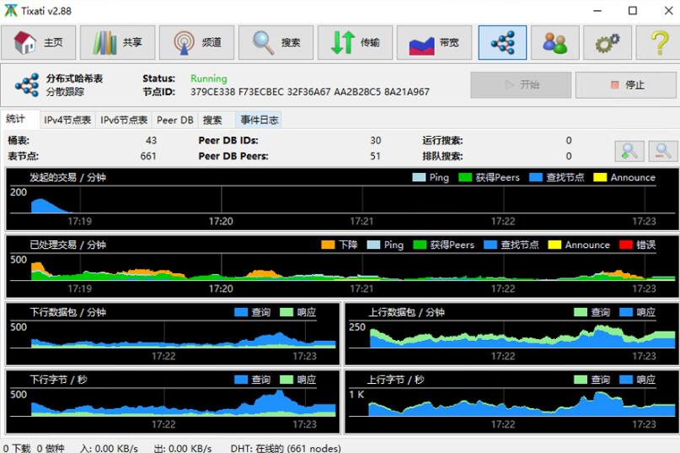Click the 出: 0.00 KB/s status entry
Screen dimensions: 680x453
(x=183, y=448)
